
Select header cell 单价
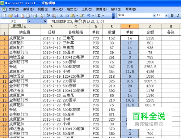click(x=130, y=32)
